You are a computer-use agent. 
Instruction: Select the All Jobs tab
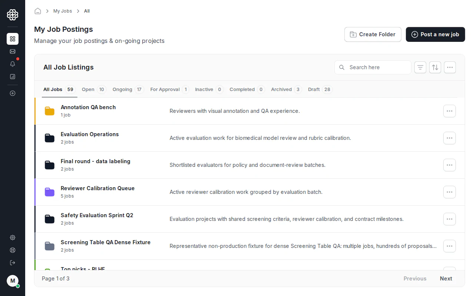click(59, 90)
